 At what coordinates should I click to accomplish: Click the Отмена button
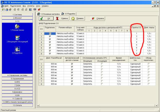[x=62, y=18]
